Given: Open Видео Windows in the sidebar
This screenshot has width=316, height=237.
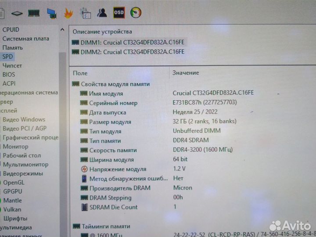Looking at the screenshot, I should click(24, 119).
